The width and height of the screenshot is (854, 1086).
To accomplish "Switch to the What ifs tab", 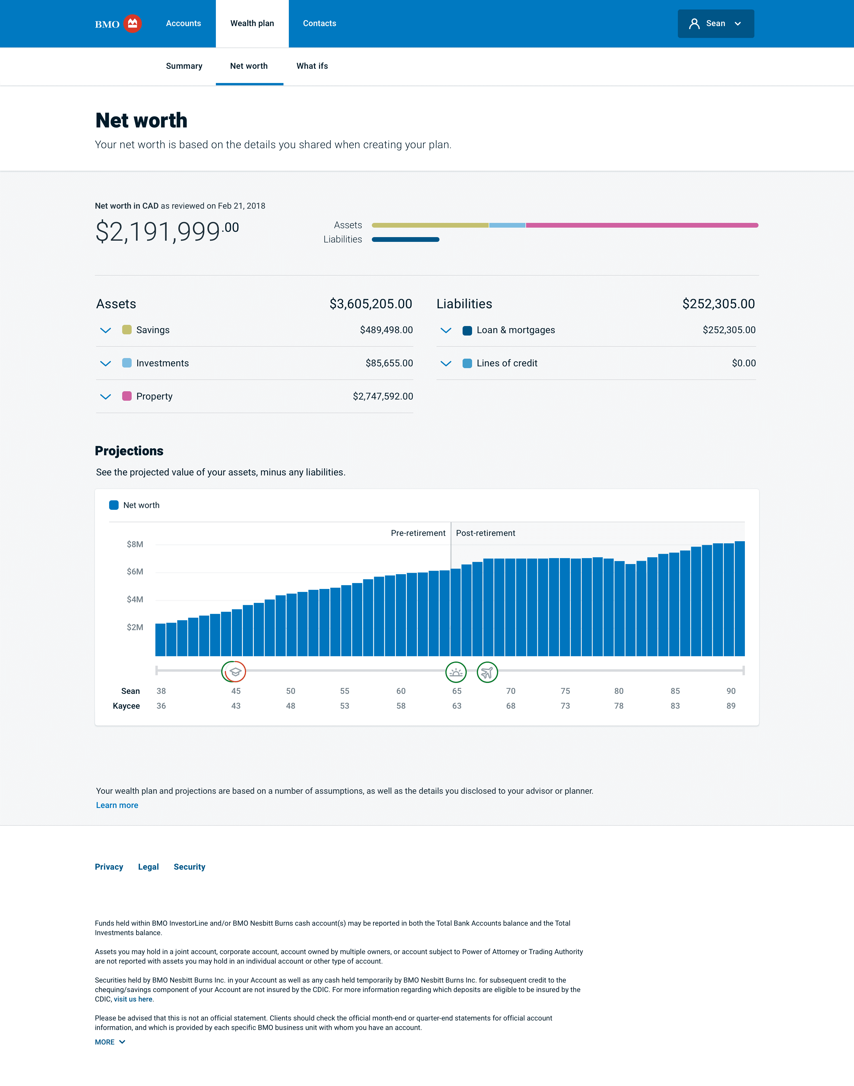I will 312,66.
